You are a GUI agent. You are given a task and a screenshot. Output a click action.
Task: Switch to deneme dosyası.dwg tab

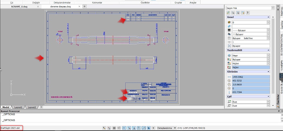61,7
